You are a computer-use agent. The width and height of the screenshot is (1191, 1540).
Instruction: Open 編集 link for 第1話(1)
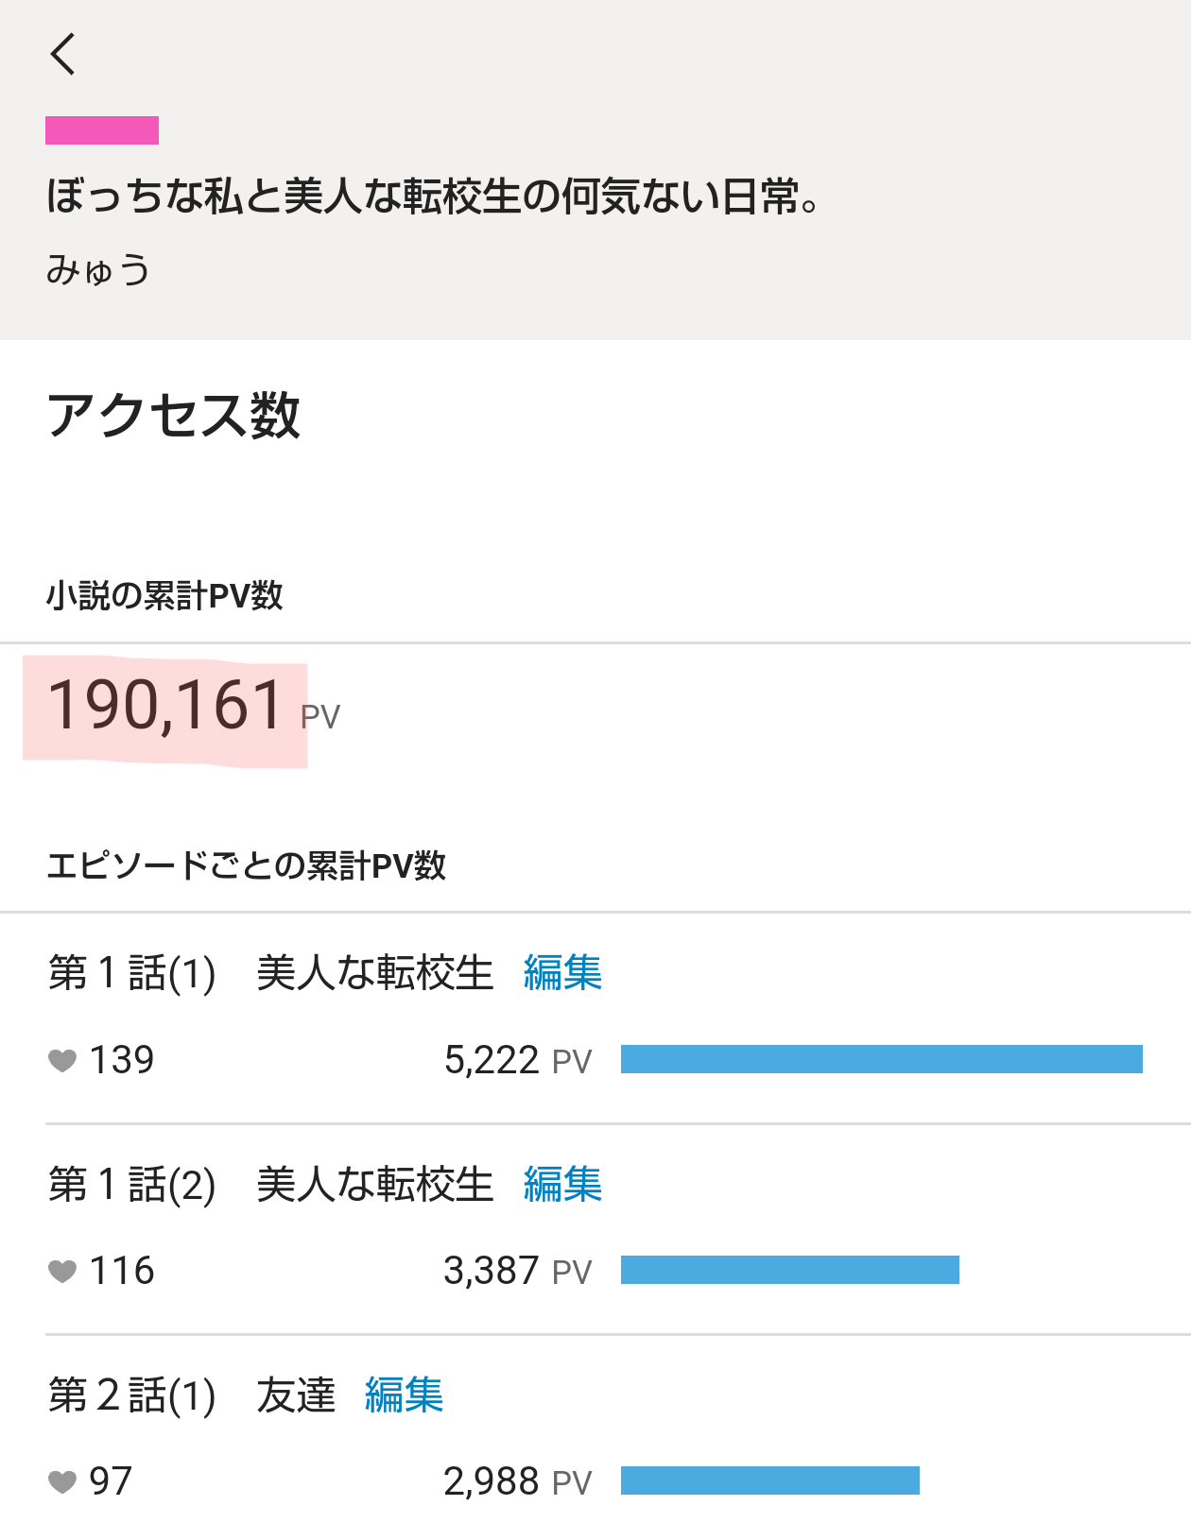pyautogui.click(x=562, y=973)
